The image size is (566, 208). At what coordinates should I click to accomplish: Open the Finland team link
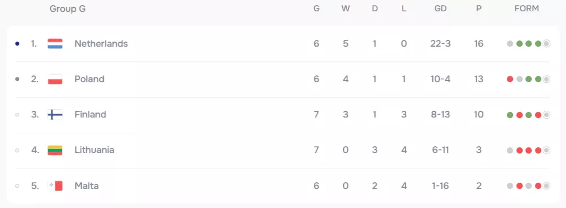tap(90, 115)
